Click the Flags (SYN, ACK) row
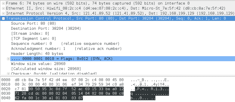This screenshot has height=102, width=235. coord(122,59)
